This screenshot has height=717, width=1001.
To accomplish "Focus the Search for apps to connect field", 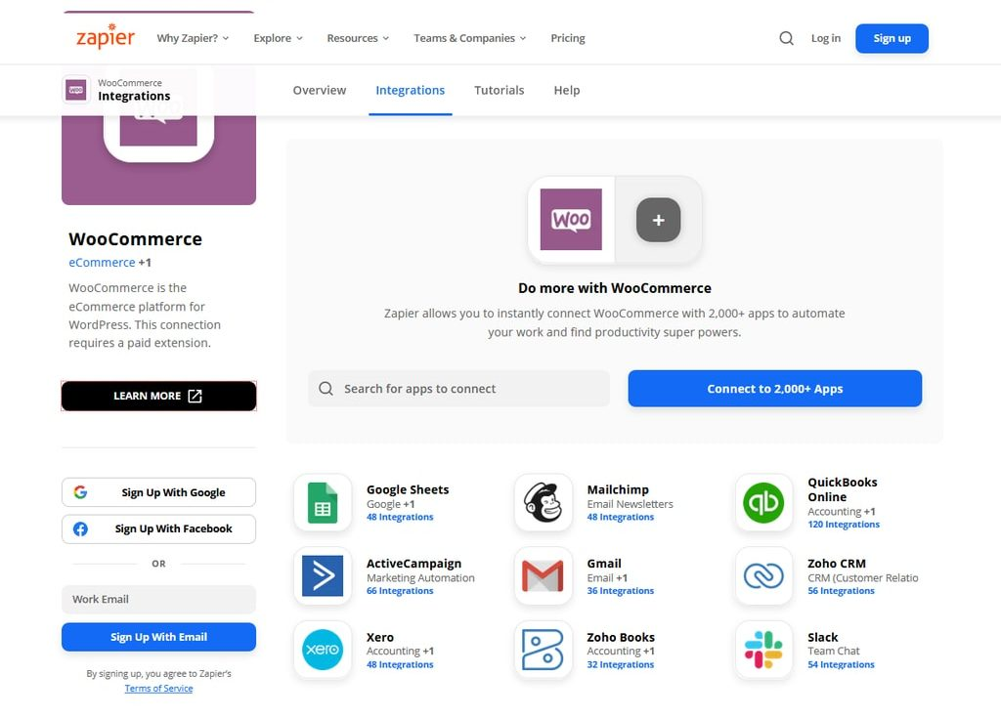I will (458, 389).
